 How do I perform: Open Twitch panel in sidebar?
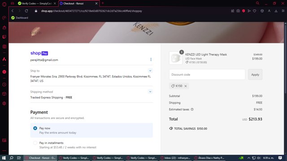pyautogui.click(x=4, y=37)
